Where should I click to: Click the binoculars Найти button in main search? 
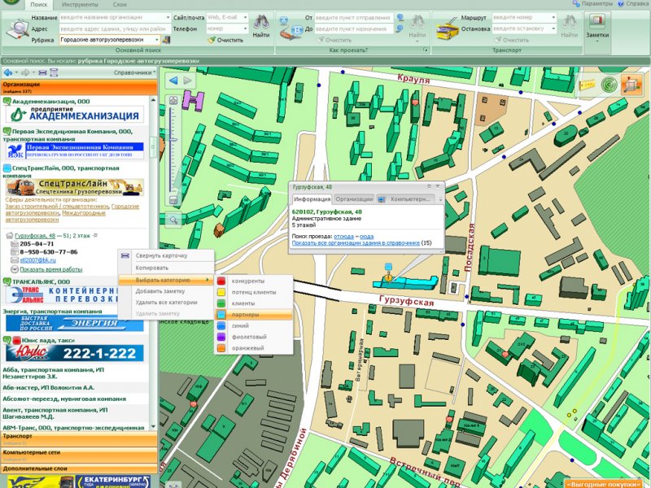[x=261, y=27]
